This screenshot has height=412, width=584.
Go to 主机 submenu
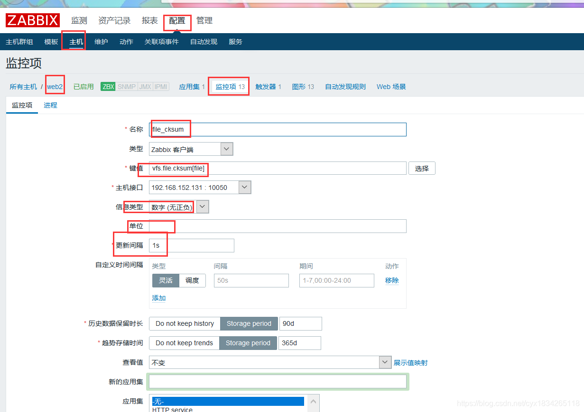point(76,42)
